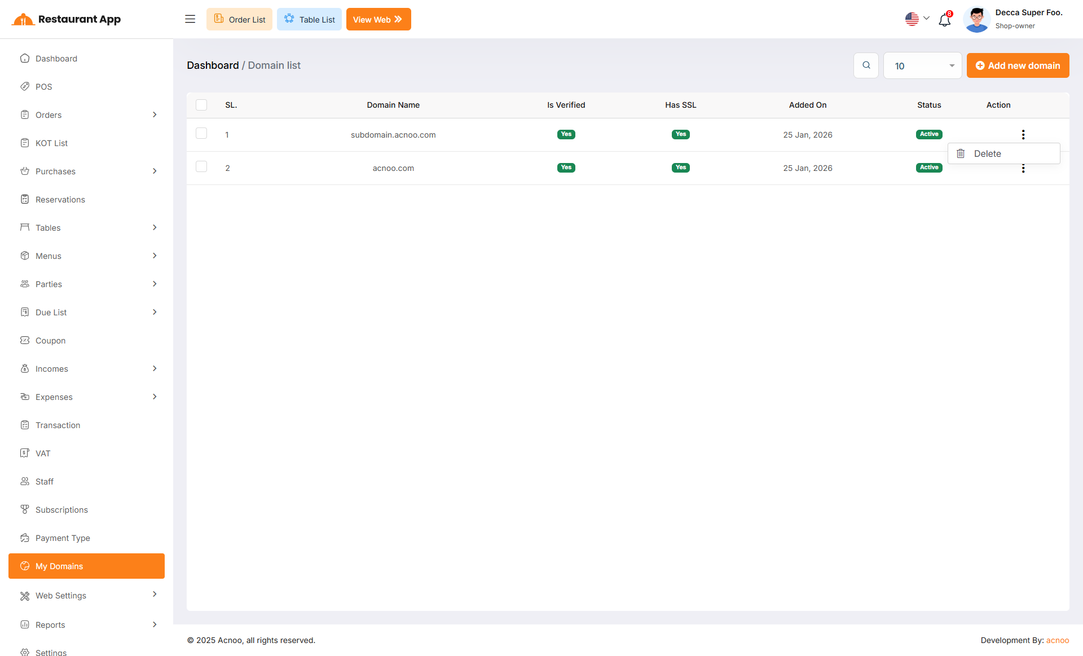Image resolution: width=1083 pixels, height=656 pixels.
Task: Open Coupon from sidebar
Action: point(50,340)
